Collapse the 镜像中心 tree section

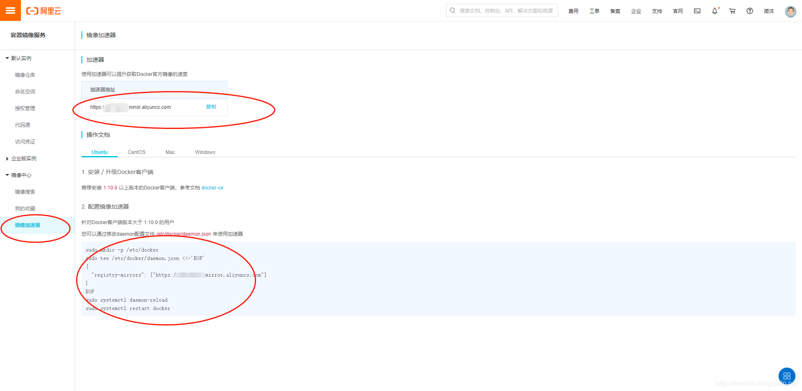18,175
